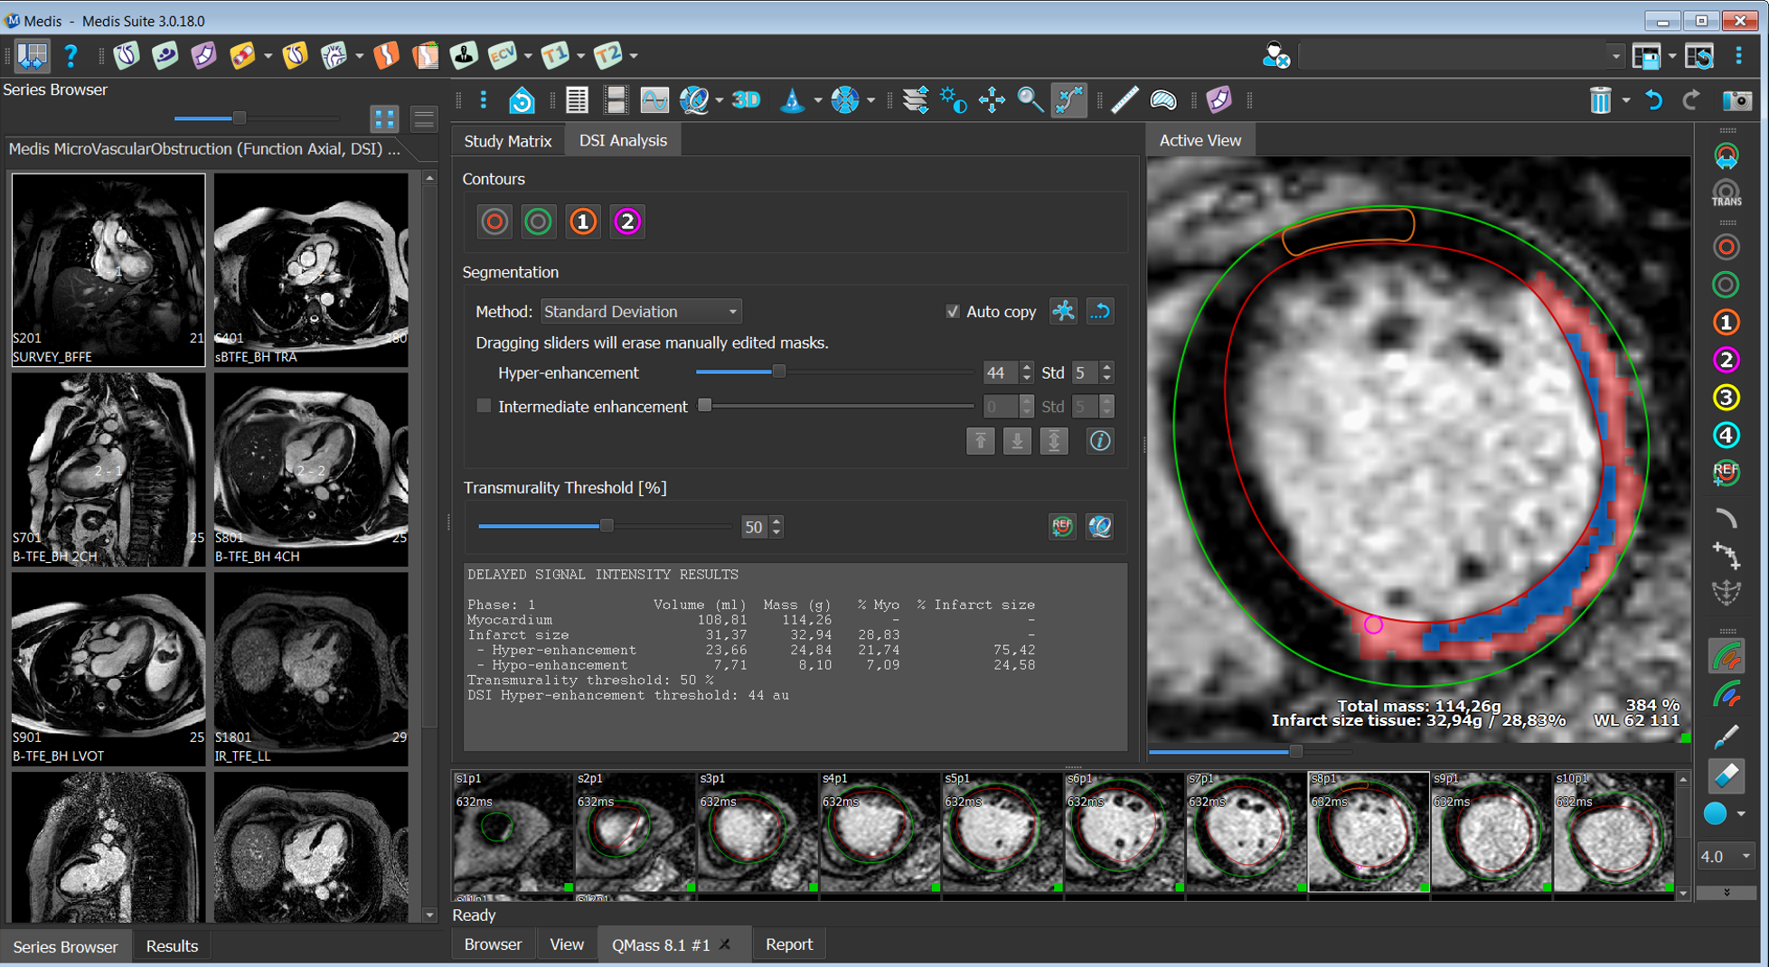Expand the T2 toolbar dropdown arrow

634,56
